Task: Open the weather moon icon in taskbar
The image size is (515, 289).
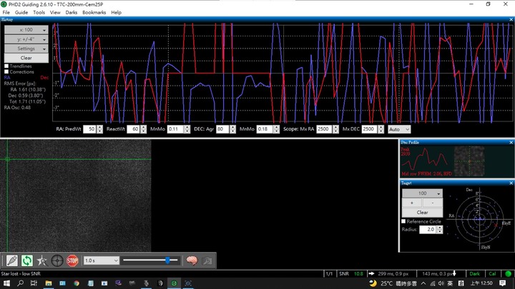Action: 373,283
